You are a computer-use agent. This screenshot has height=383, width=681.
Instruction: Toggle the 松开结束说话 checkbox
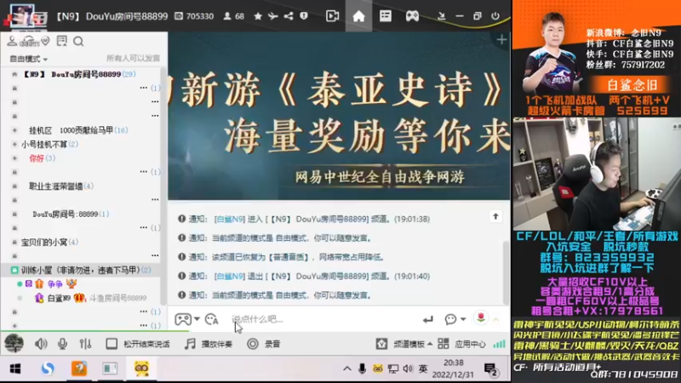tap(112, 344)
